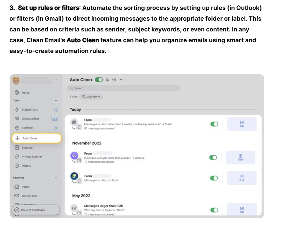The height and width of the screenshot is (235, 281).
Task: Click the trash icon of Messages in Inbox rule
Action: pyautogui.click(x=79, y=181)
